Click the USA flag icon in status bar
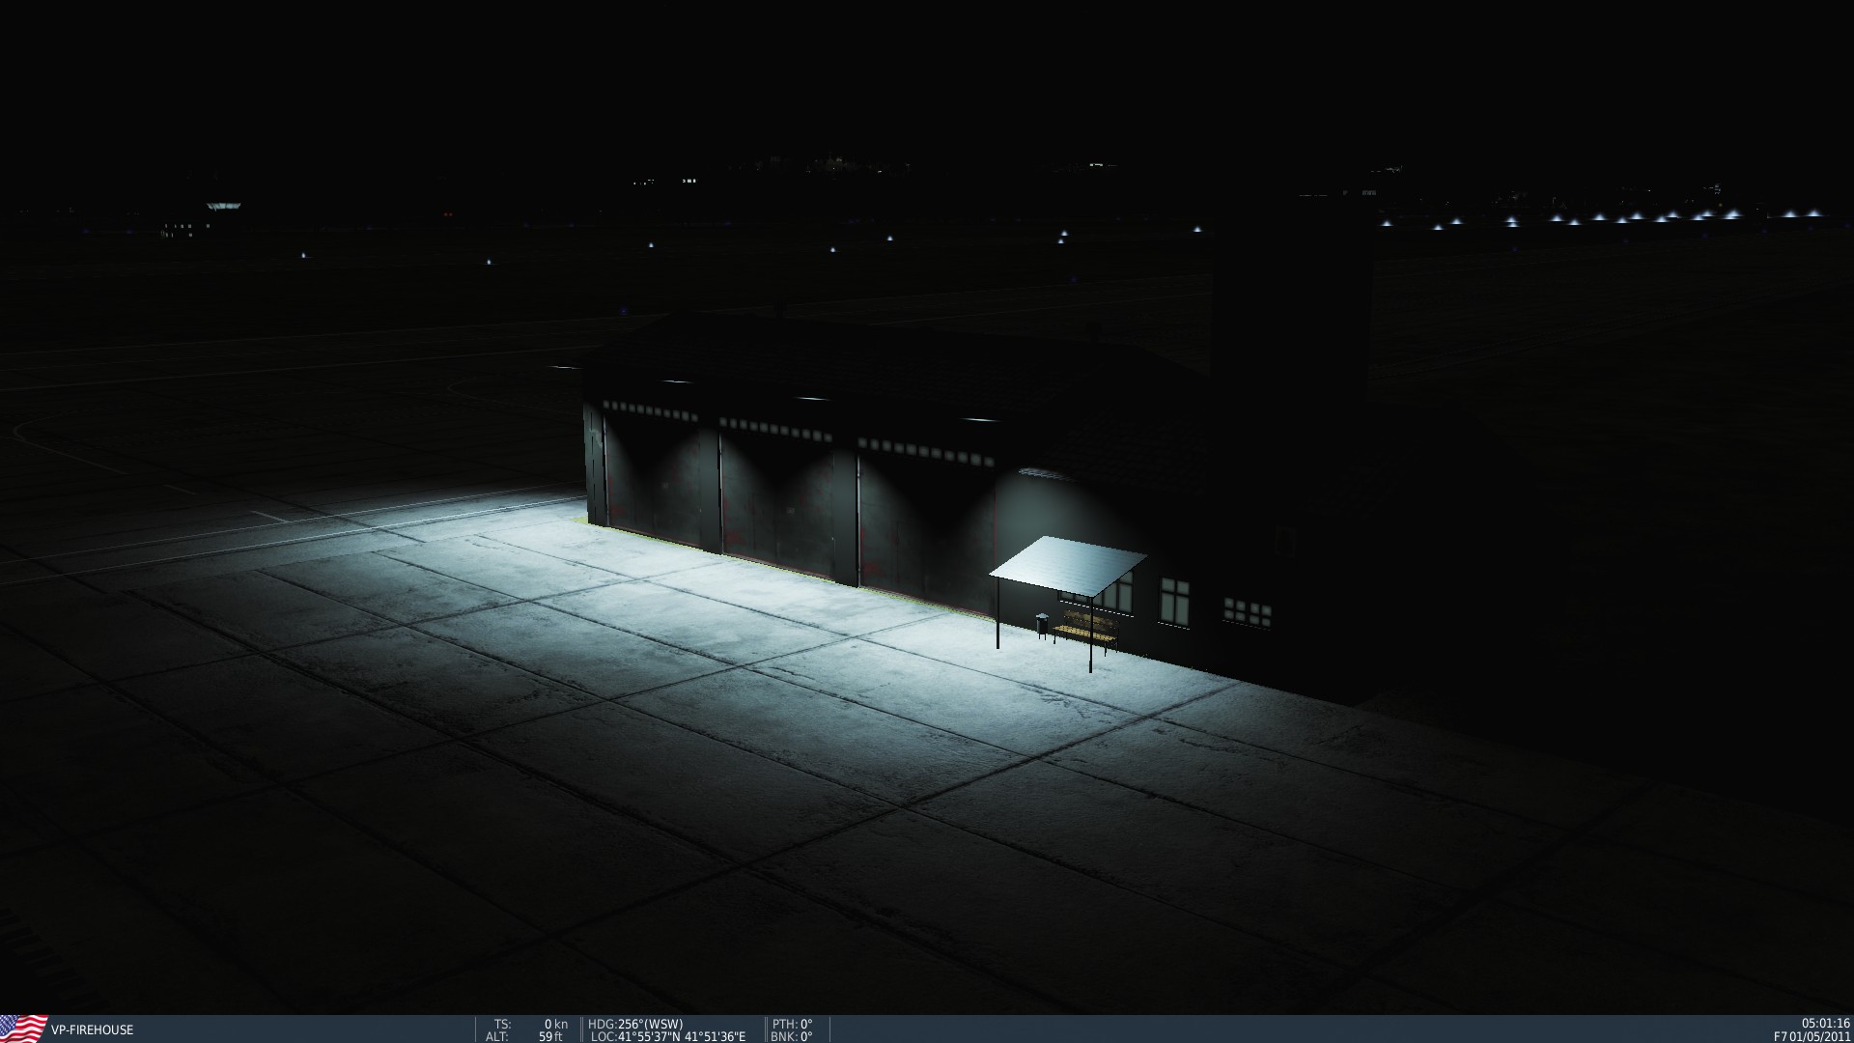Image resolution: width=1854 pixels, height=1043 pixels. pos(23,1029)
